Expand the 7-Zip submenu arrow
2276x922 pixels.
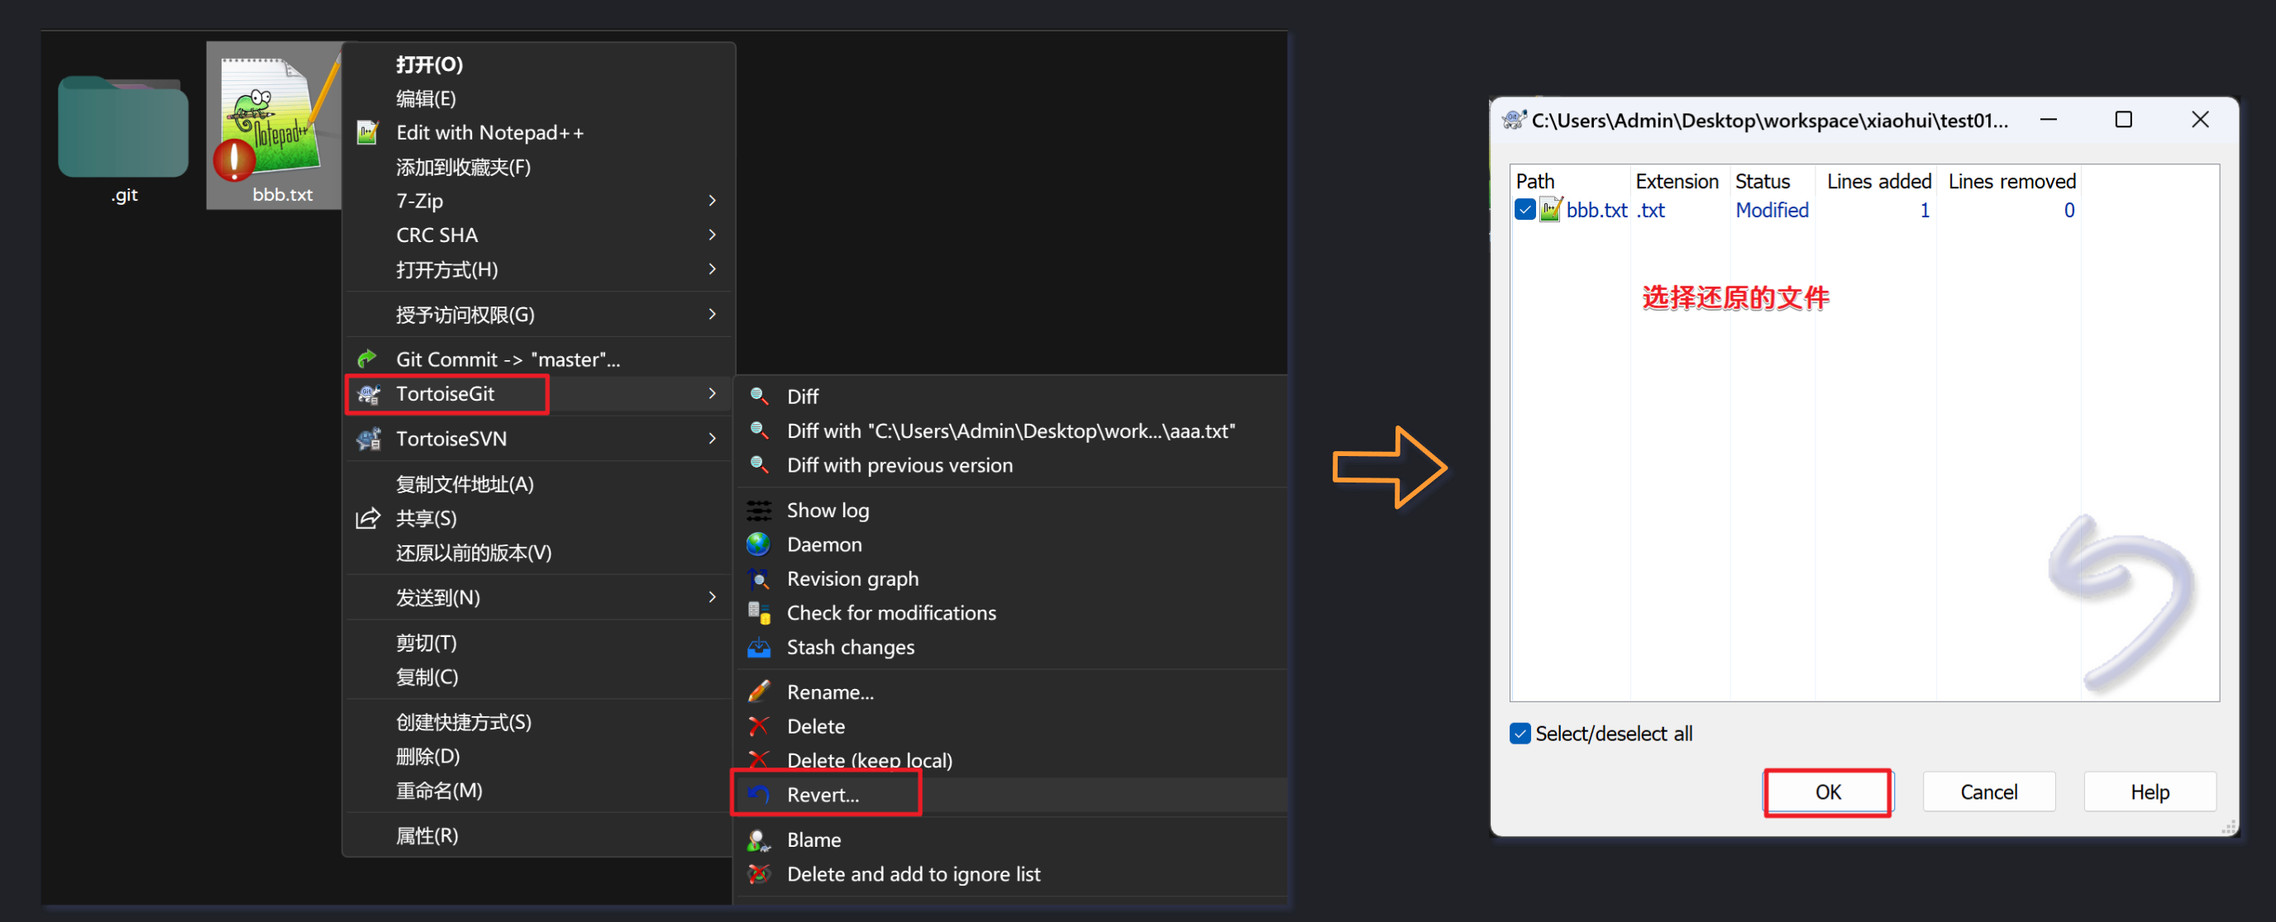(712, 202)
